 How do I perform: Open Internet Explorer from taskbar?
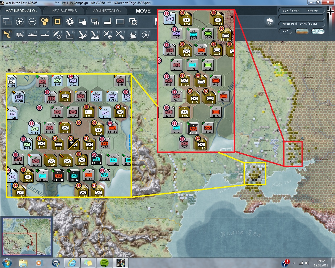[x=72, y=263]
